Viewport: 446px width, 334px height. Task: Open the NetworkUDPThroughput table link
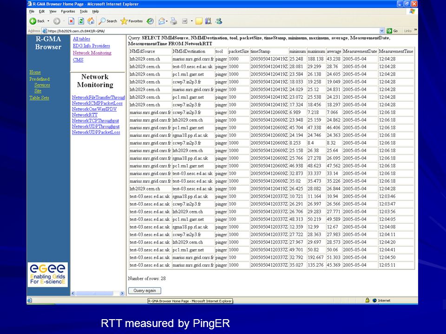click(96, 126)
